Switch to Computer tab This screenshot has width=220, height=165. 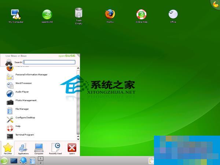tap(39, 148)
